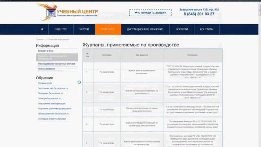This screenshot has width=261, height=147.
Task: Click Журнал регистрации инструктажа на рабочем месте
Action: [x=142, y=92]
